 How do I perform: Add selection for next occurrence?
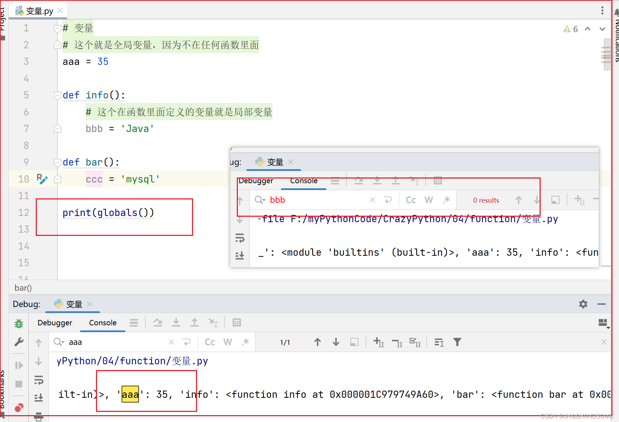(x=378, y=342)
